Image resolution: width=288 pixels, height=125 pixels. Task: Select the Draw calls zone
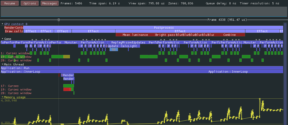click(14, 31)
